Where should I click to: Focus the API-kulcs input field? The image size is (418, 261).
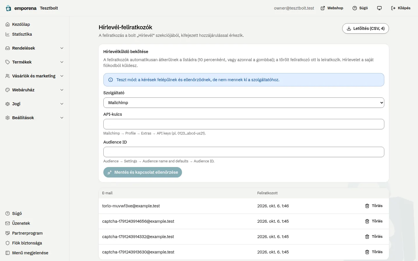pyautogui.click(x=244, y=124)
